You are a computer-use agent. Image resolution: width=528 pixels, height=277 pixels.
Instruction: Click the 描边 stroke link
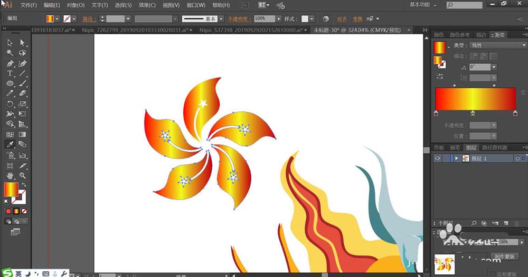89,19
